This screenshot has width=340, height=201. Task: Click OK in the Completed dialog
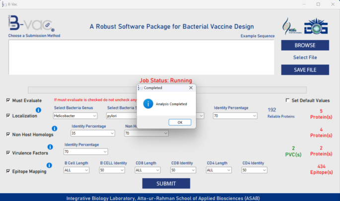(x=180, y=122)
